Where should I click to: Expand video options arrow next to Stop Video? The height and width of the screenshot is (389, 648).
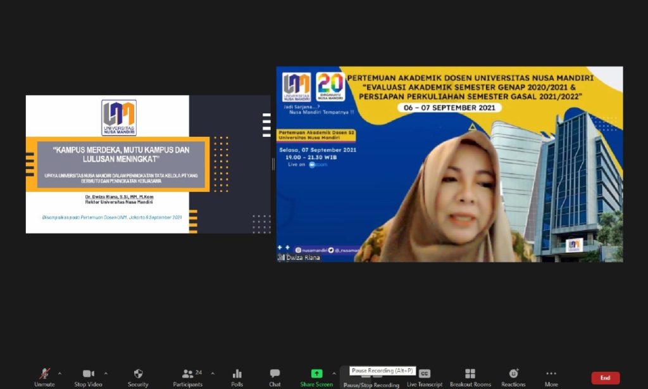click(106, 373)
